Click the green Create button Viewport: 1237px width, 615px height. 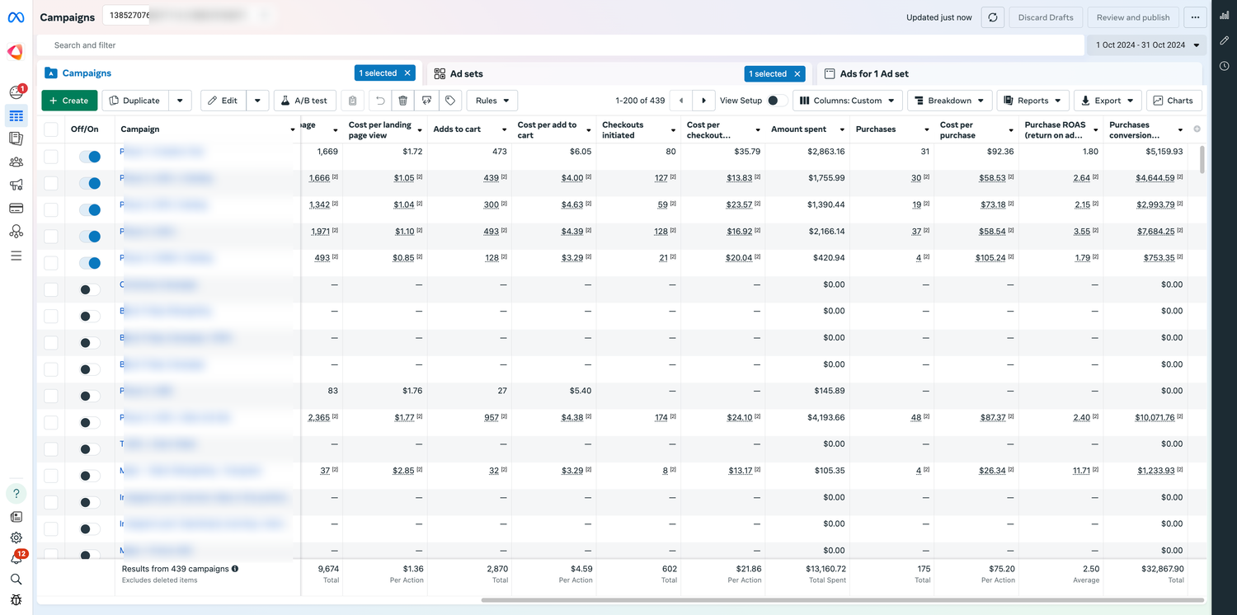coord(69,101)
